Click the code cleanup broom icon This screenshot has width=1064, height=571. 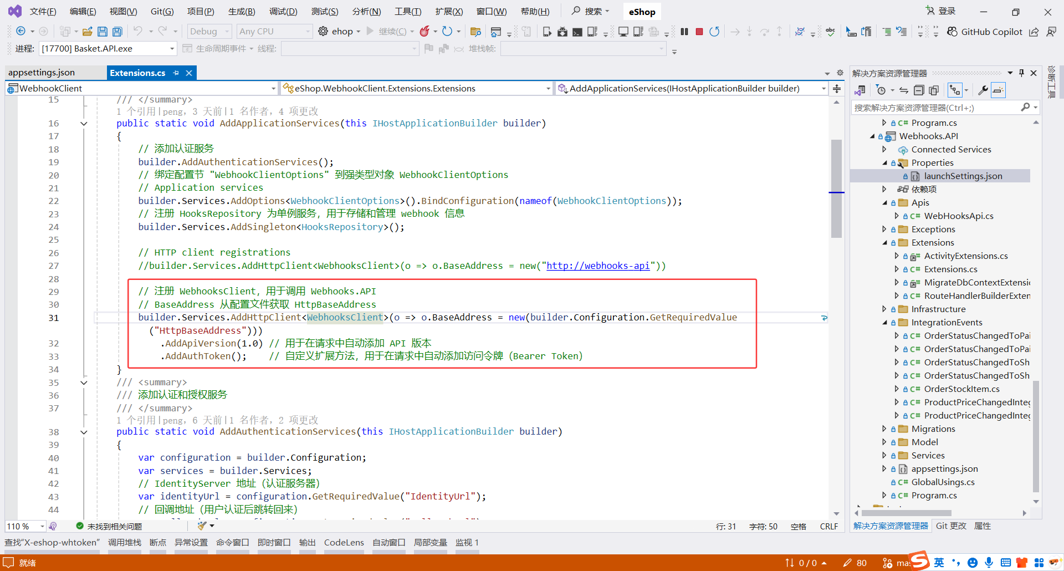(202, 526)
